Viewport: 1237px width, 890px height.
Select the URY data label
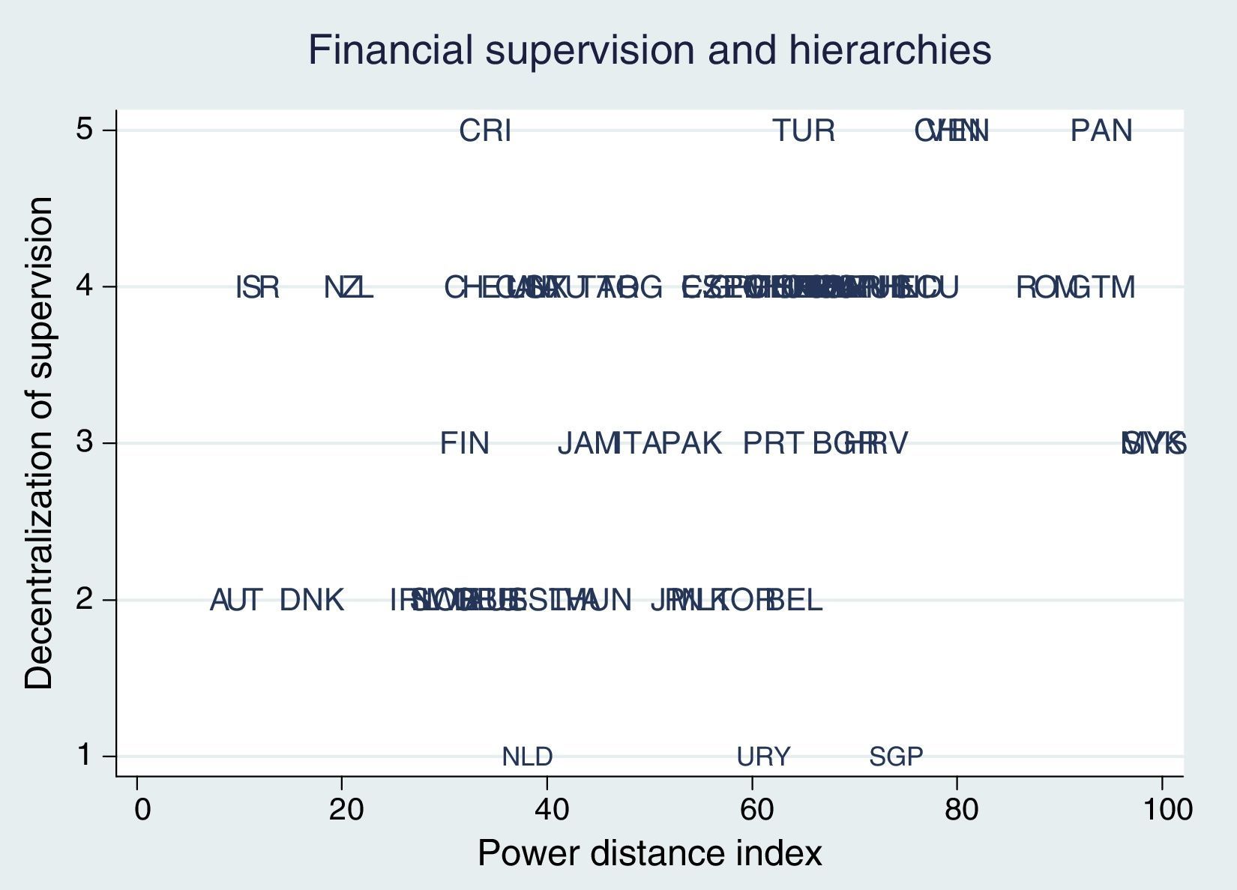(x=763, y=757)
